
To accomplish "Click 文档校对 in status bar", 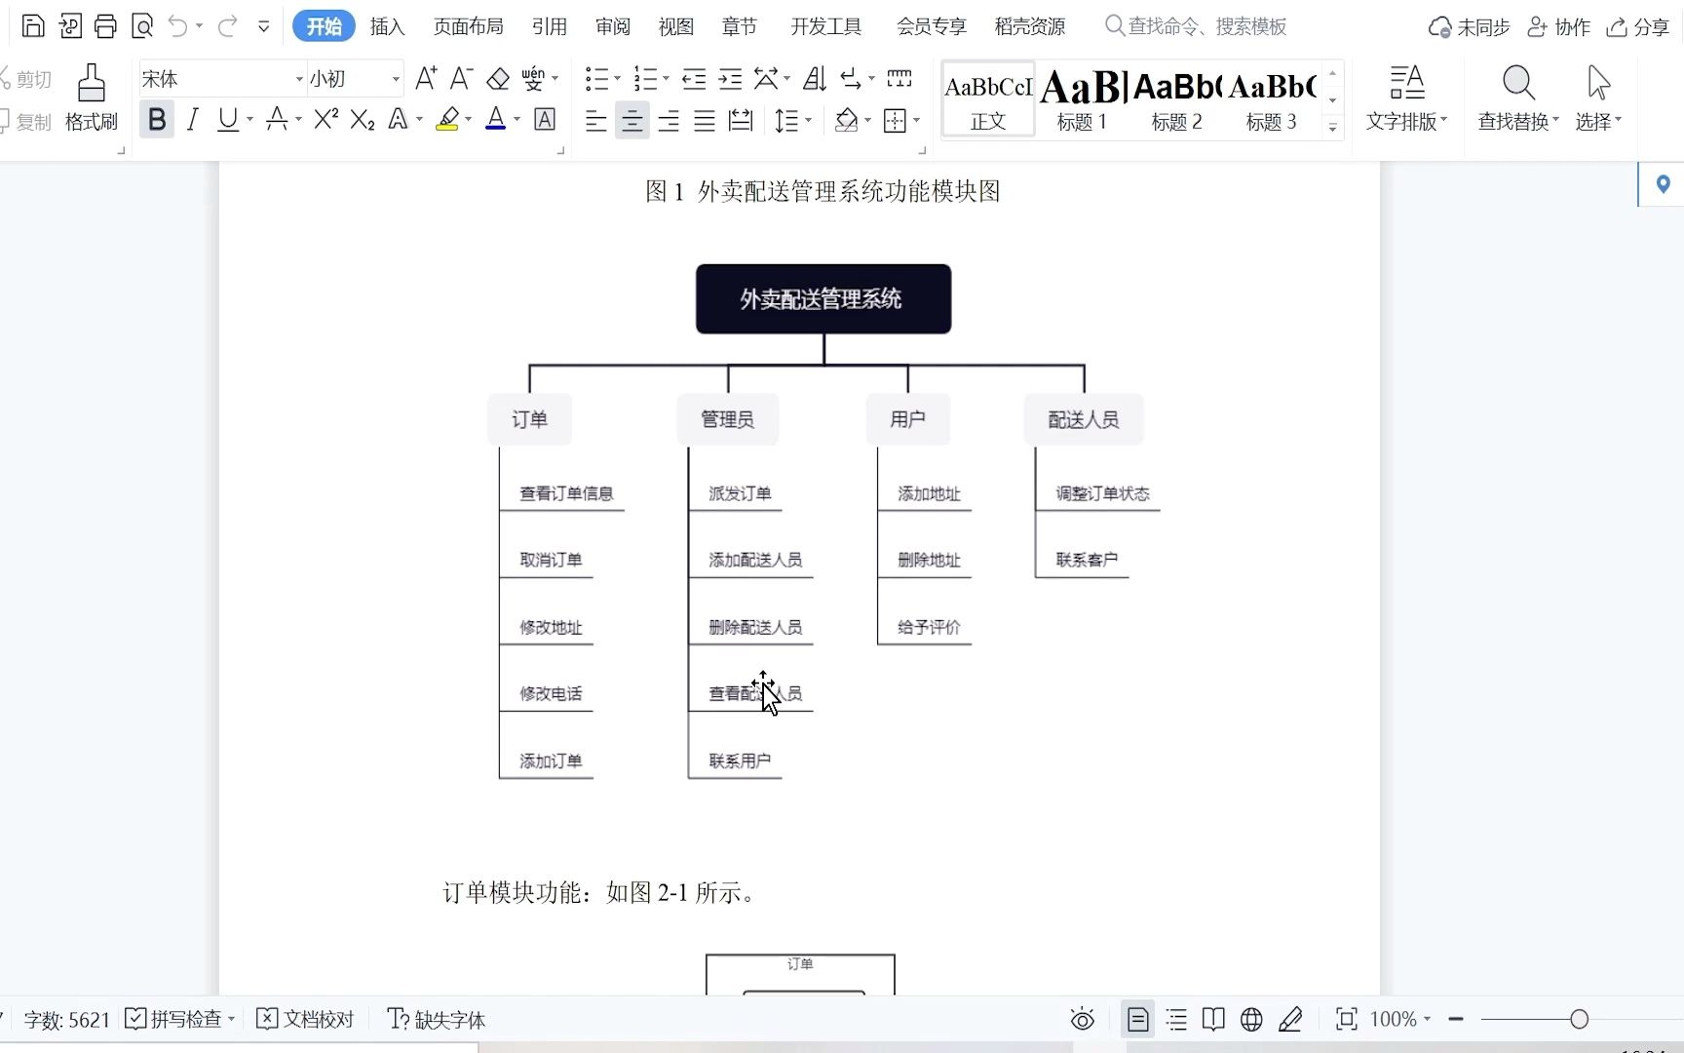I will [x=305, y=1020].
